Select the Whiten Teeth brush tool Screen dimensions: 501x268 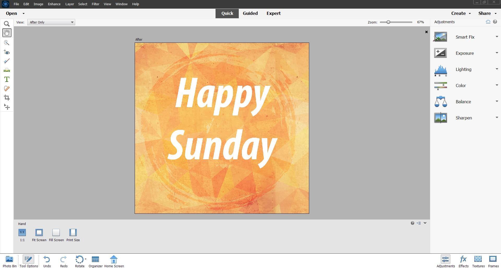click(7, 61)
